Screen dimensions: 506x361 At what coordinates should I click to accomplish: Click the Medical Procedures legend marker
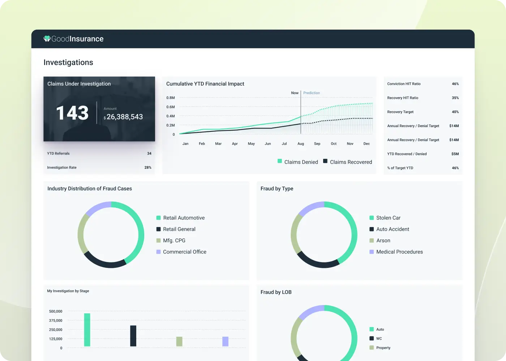pyautogui.click(x=371, y=252)
